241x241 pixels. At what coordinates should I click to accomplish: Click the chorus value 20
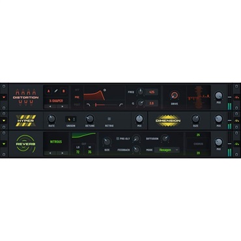pos(198,153)
